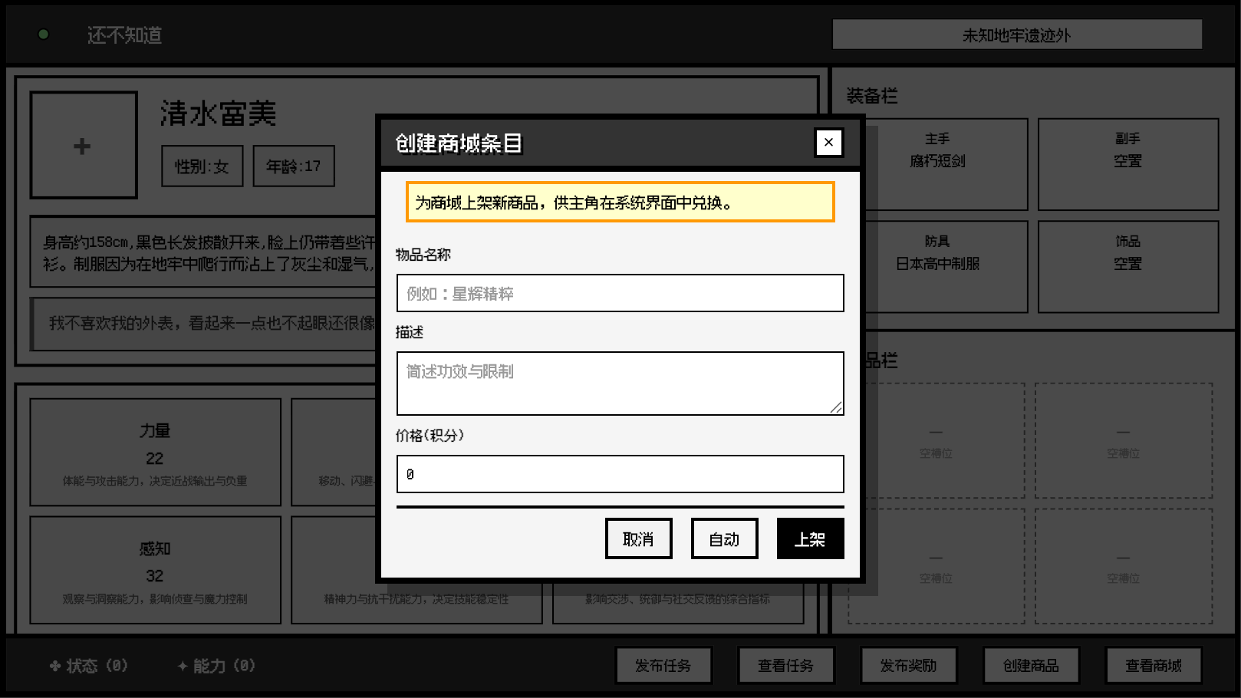Screen dimensions: 1241x698
Task: Click the ✦ icon beside 能力 (0)
Action: [x=183, y=666]
